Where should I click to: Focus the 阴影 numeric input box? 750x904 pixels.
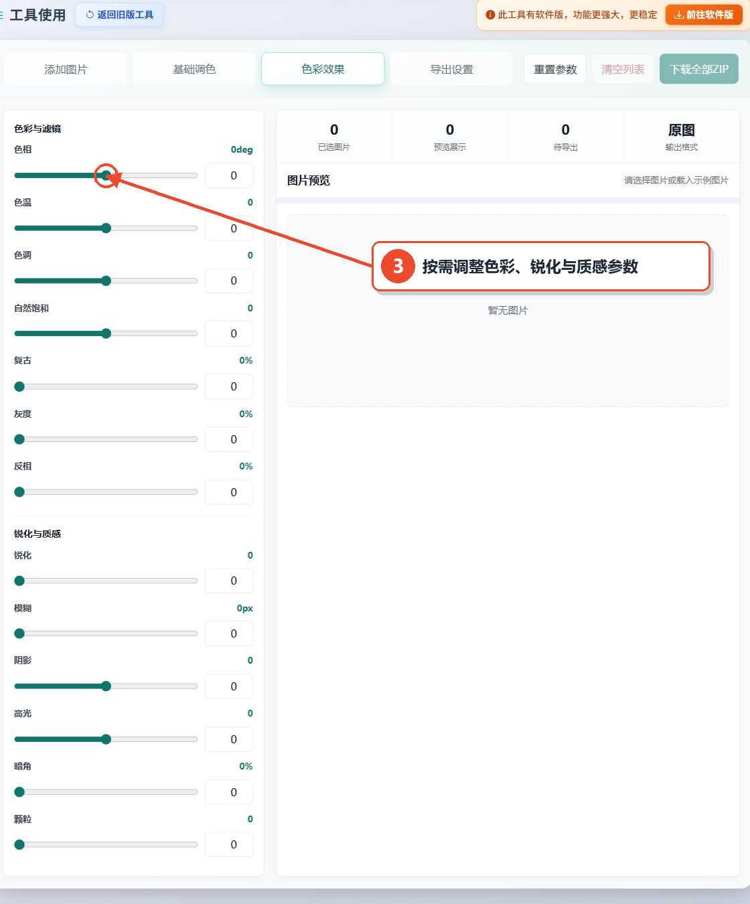tap(229, 686)
